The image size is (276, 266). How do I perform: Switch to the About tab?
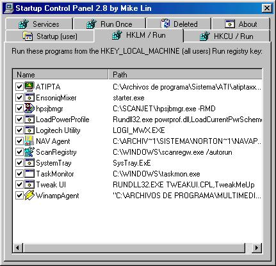pyautogui.click(x=241, y=24)
